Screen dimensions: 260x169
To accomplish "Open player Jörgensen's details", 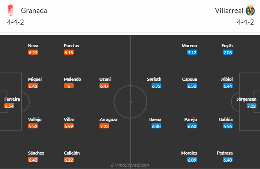I will (x=246, y=99).
